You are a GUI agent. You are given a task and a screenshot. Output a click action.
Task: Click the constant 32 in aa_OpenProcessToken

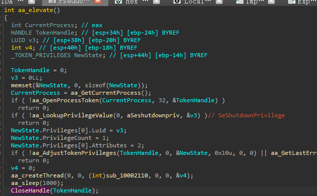(x=162, y=100)
